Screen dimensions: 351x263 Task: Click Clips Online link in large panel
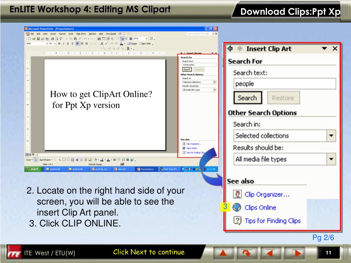260,208
